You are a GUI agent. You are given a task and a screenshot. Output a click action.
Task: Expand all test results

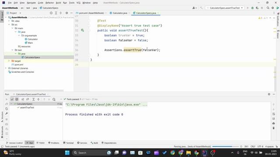33,99
